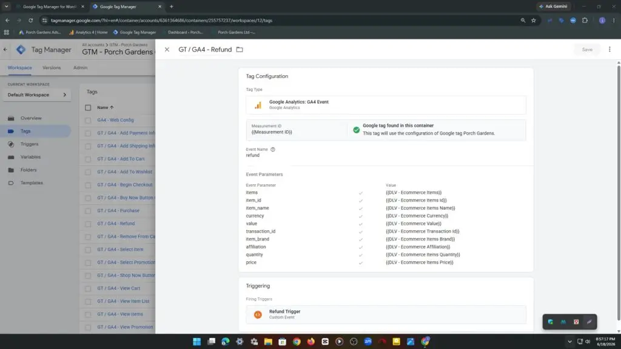Check the GA4 - Web Config row checkbox

point(88,121)
